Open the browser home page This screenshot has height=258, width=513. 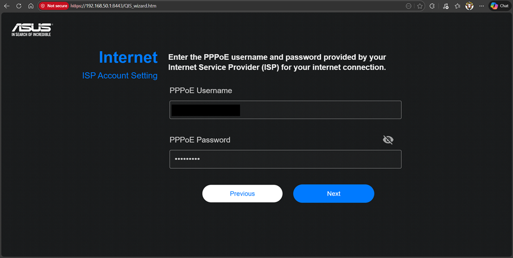(30, 6)
